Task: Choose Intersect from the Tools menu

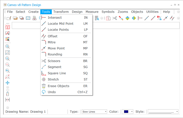Action: 66,18
